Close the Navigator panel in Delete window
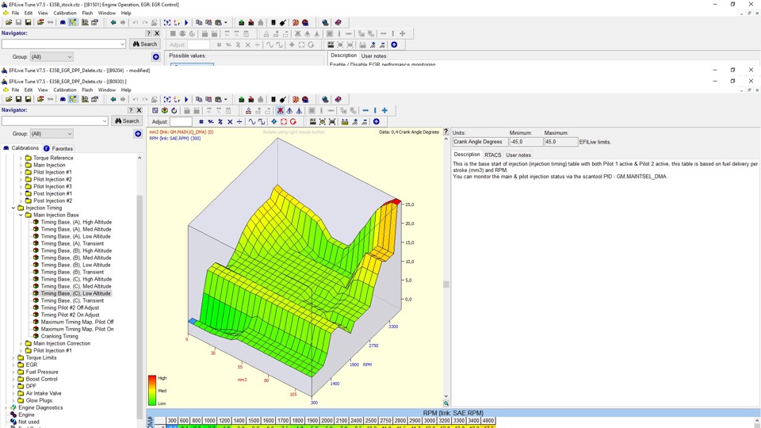 (139, 110)
